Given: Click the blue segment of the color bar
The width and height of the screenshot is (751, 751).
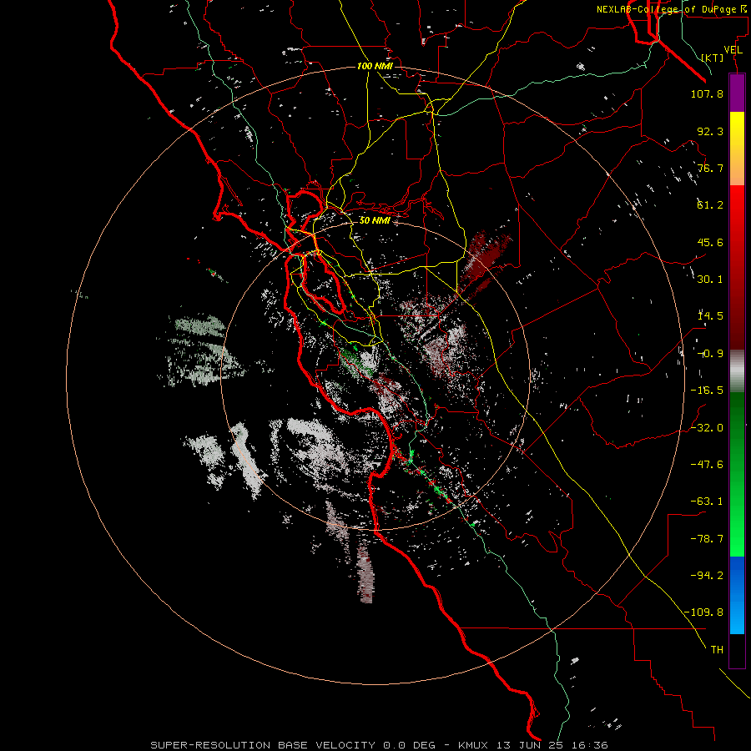Looking at the screenshot, I should (x=737, y=595).
